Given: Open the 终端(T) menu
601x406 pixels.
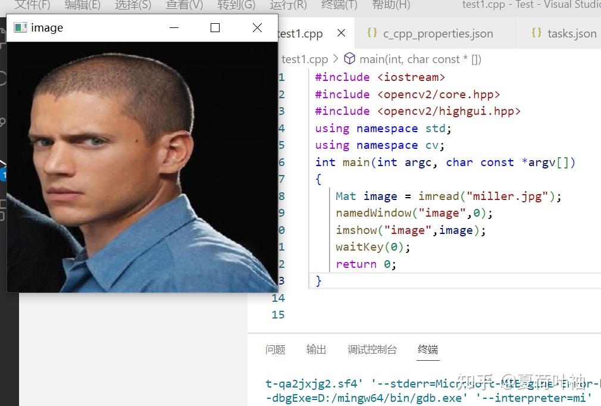Looking at the screenshot, I should coord(339,5).
